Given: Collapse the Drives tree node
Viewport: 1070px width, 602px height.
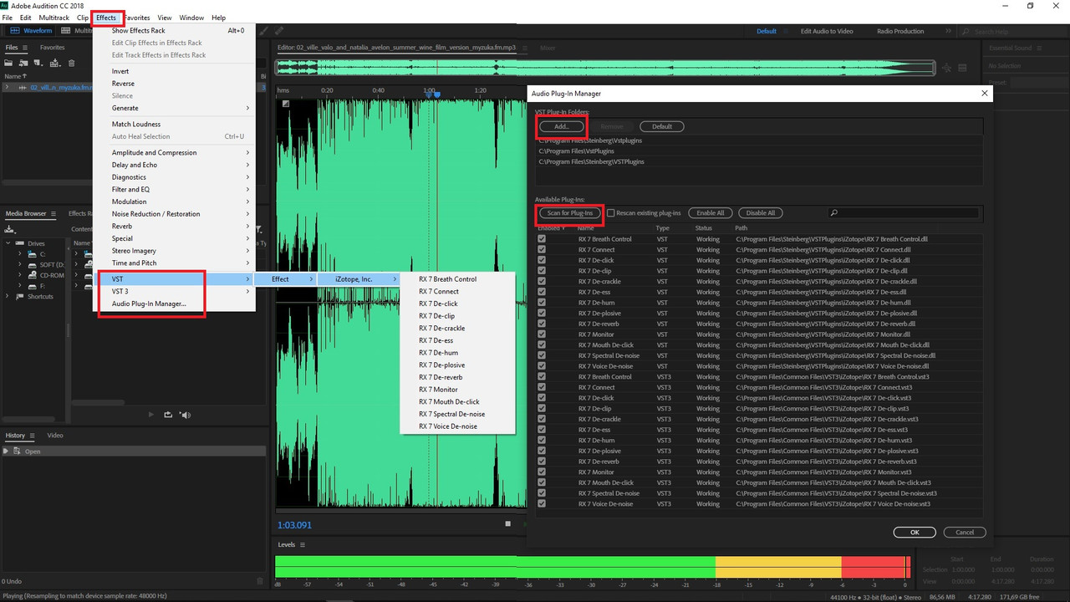Looking at the screenshot, I should point(8,243).
